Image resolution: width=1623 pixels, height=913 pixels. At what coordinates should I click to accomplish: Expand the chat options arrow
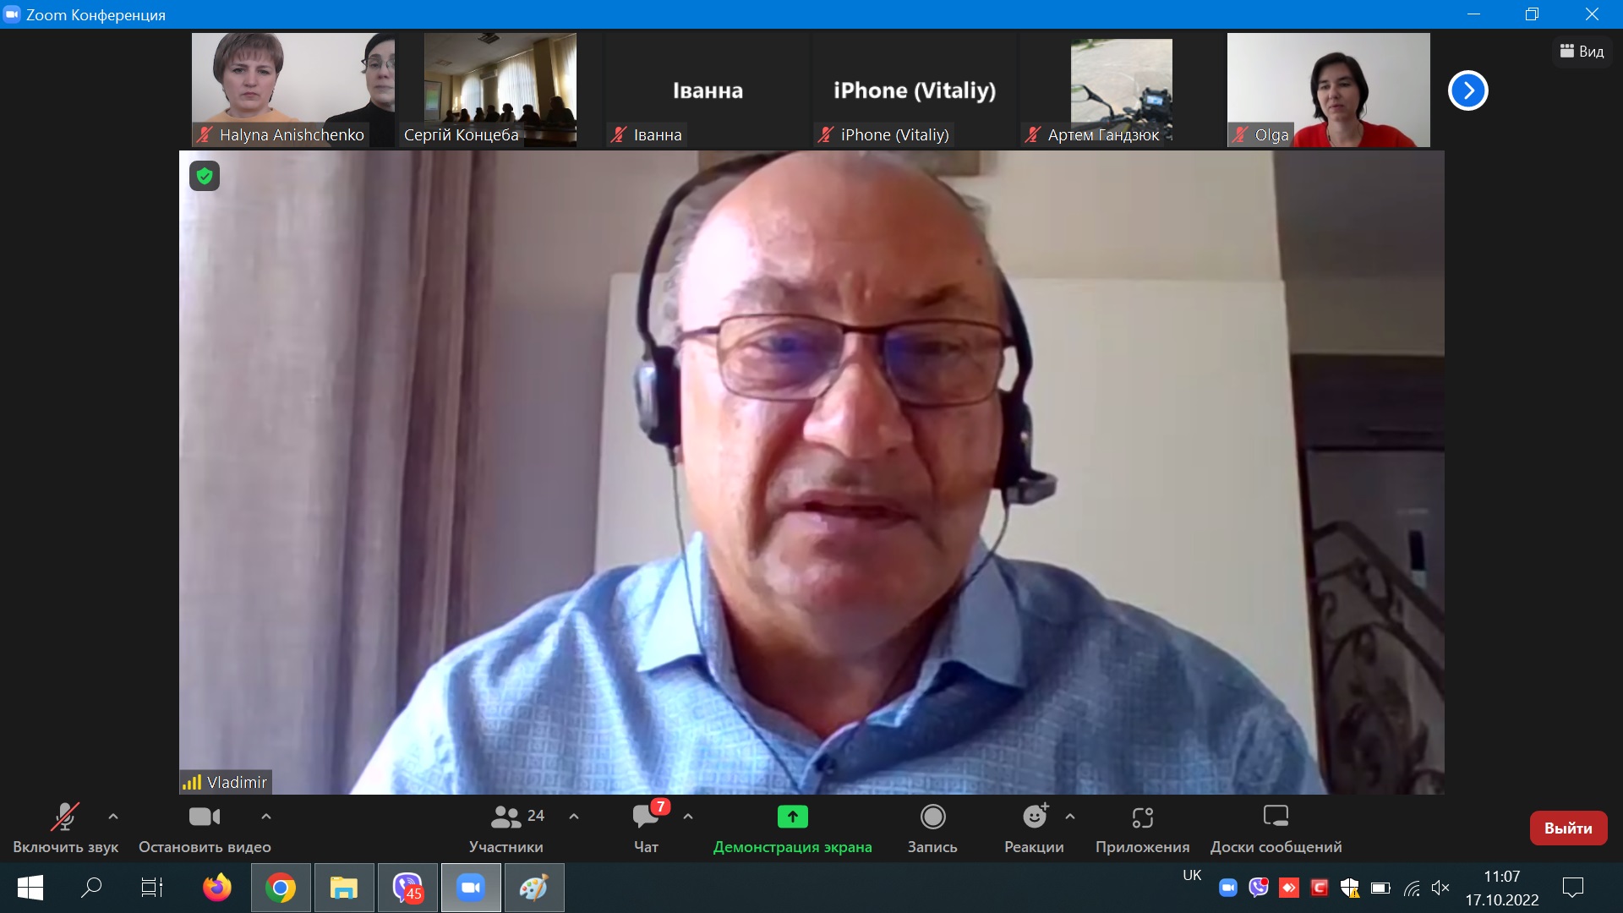(x=688, y=817)
